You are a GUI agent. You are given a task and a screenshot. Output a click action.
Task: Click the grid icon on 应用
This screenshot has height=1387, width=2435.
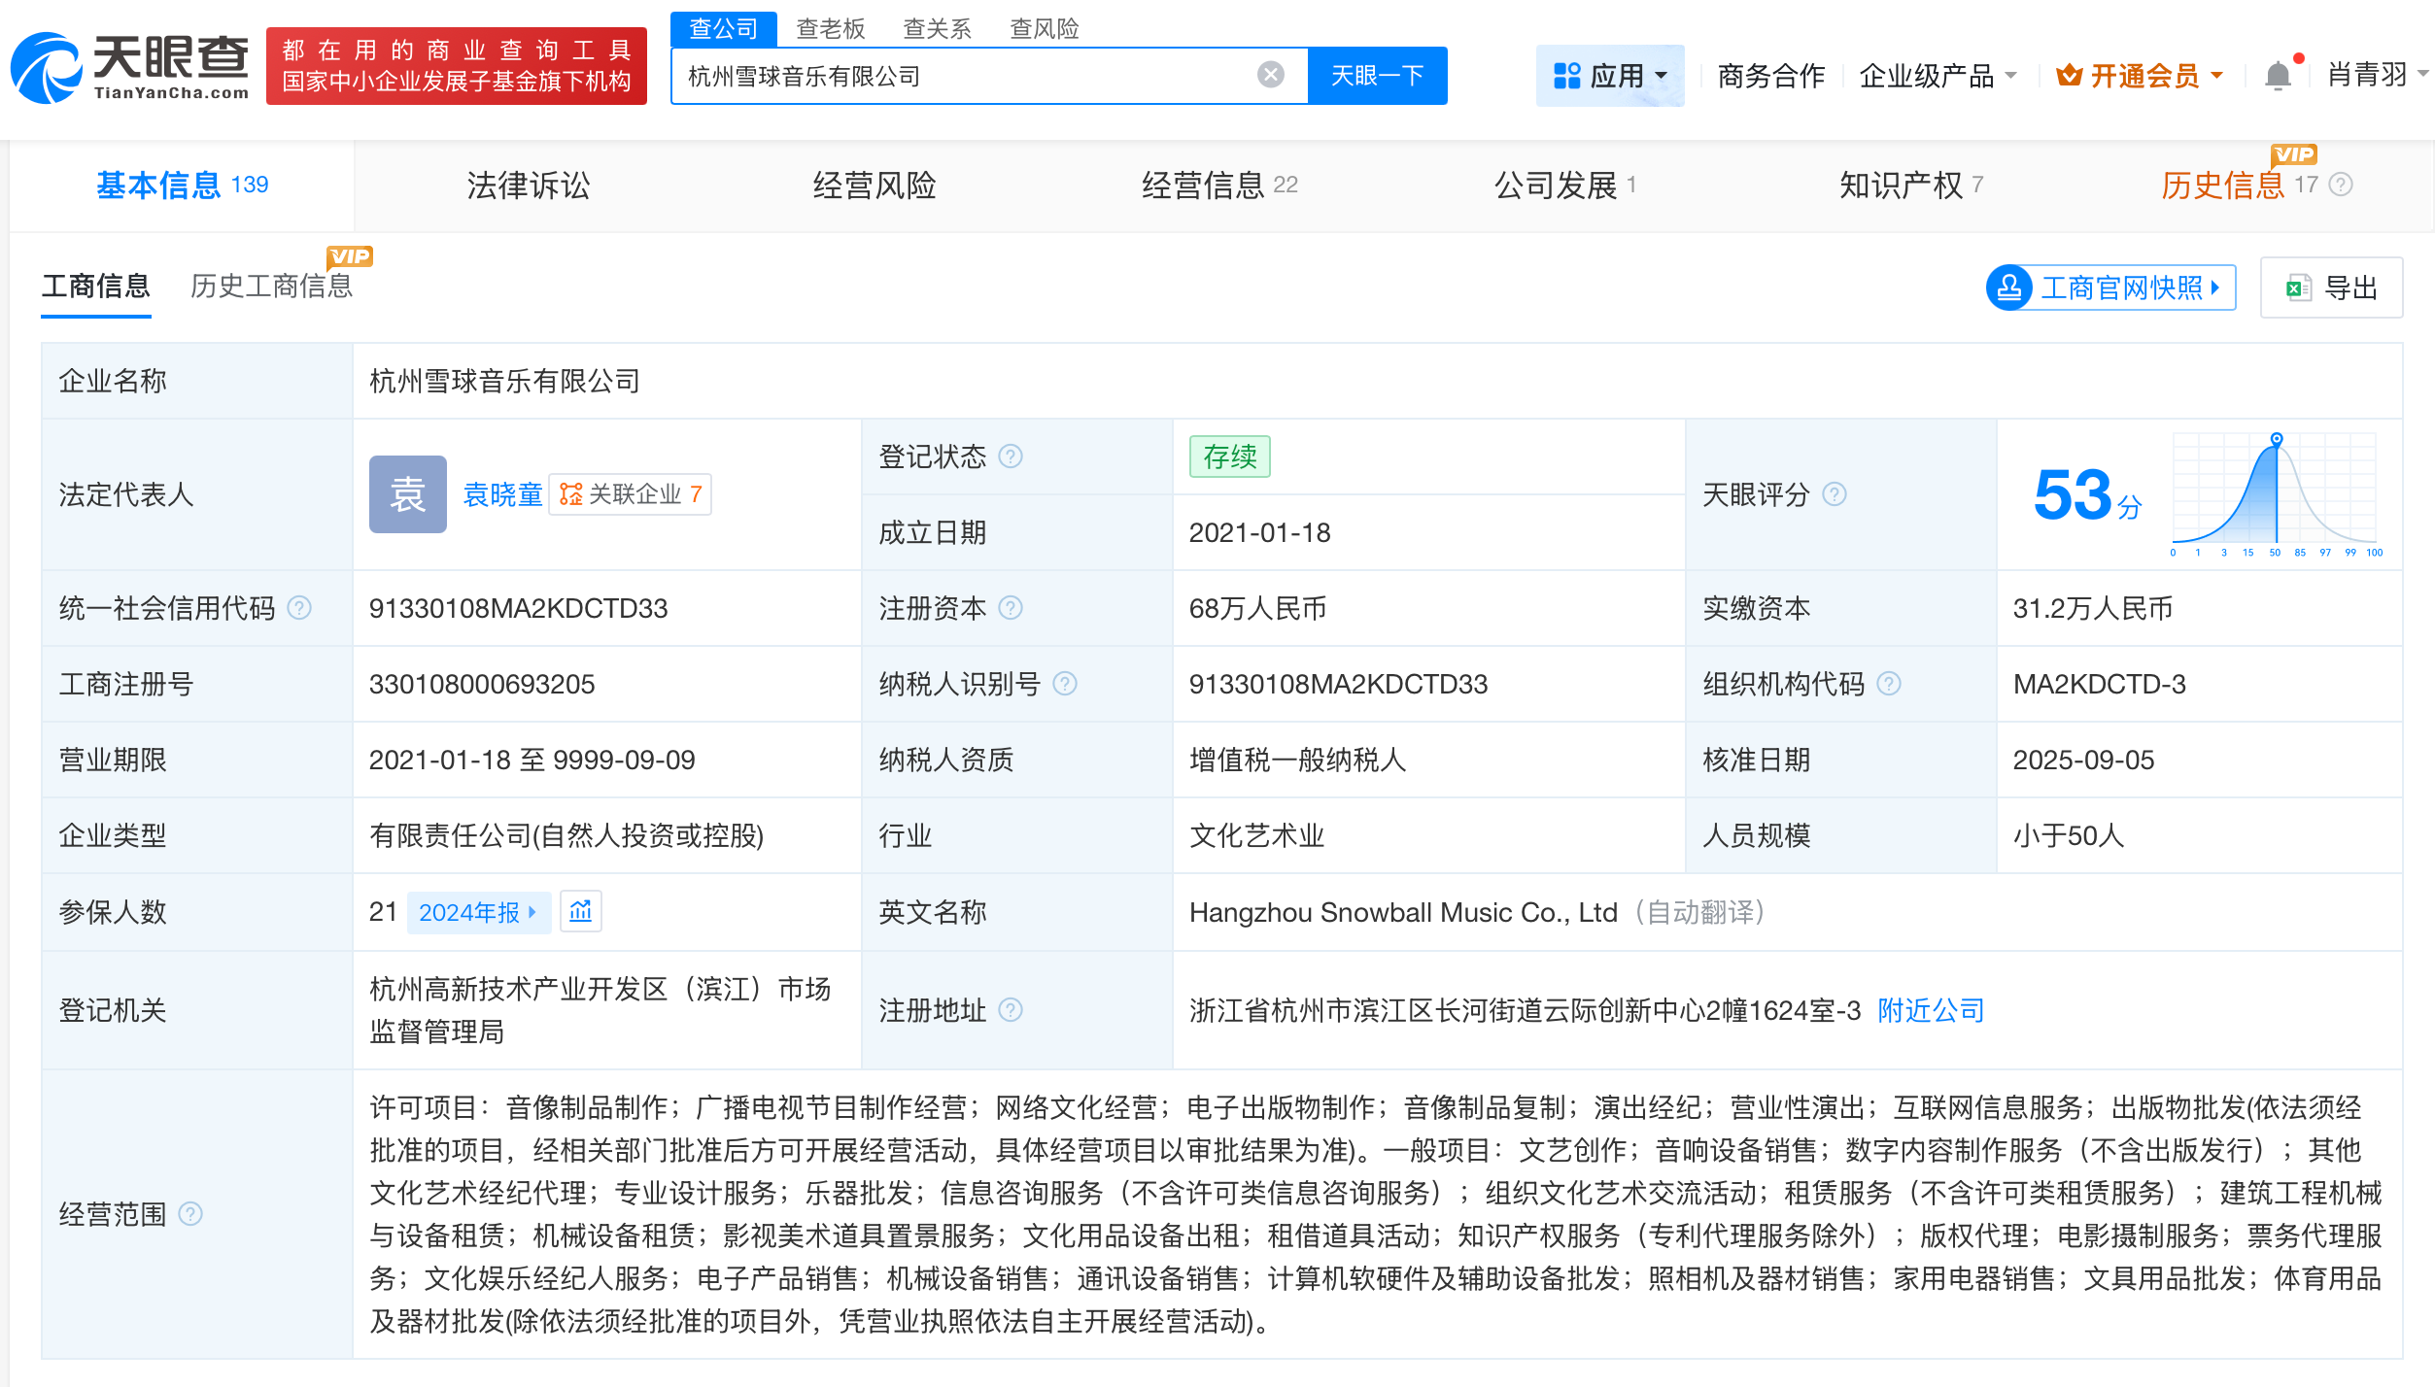click(1566, 75)
